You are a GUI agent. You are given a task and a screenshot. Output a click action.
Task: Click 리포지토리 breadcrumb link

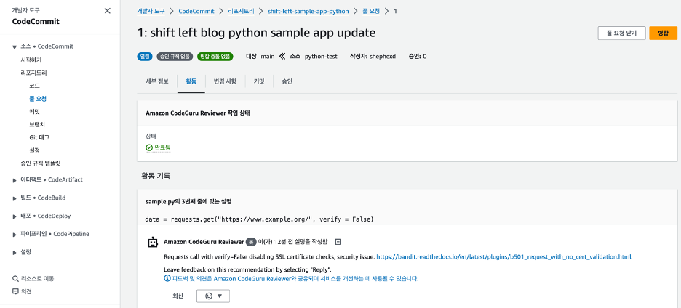(241, 12)
